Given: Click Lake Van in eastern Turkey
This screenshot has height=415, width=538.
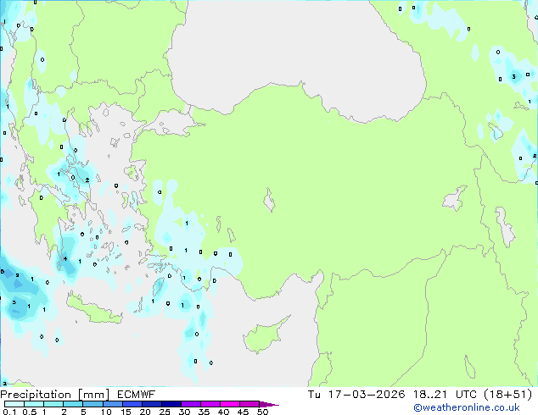Looking at the screenshot, I should (x=455, y=200).
